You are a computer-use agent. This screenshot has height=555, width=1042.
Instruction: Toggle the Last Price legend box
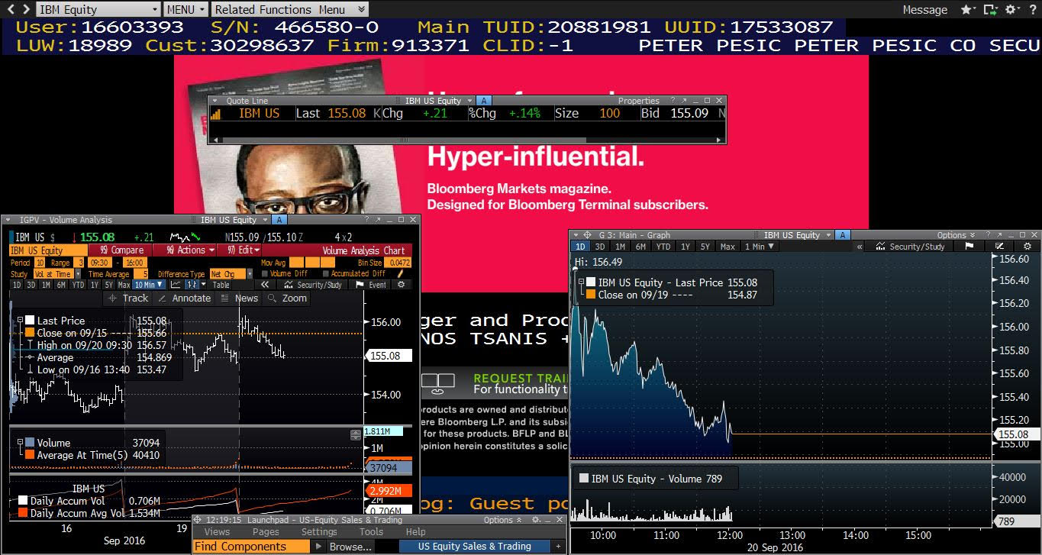[29, 321]
